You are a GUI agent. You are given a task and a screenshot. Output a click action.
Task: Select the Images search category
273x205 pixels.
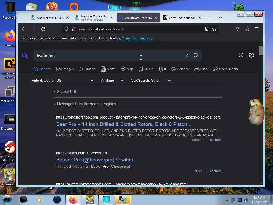(65, 69)
